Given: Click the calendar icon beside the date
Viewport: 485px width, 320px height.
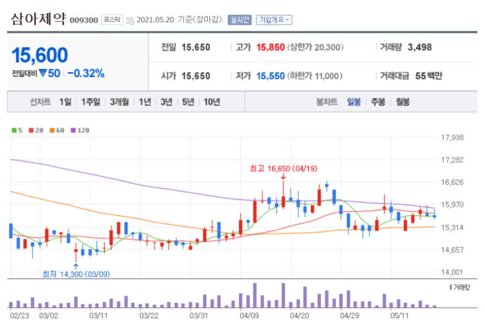Looking at the screenshot, I should point(130,21).
